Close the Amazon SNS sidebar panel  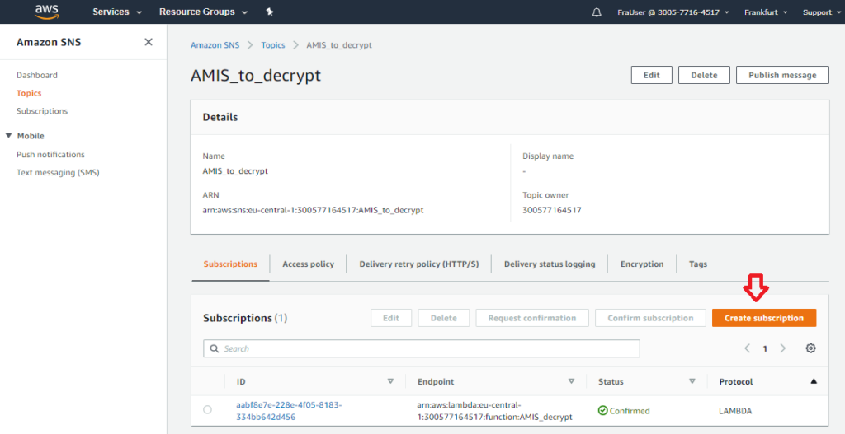tap(149, 42)
